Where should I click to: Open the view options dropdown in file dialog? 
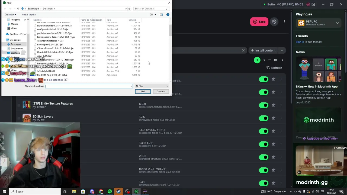(155, 15)
